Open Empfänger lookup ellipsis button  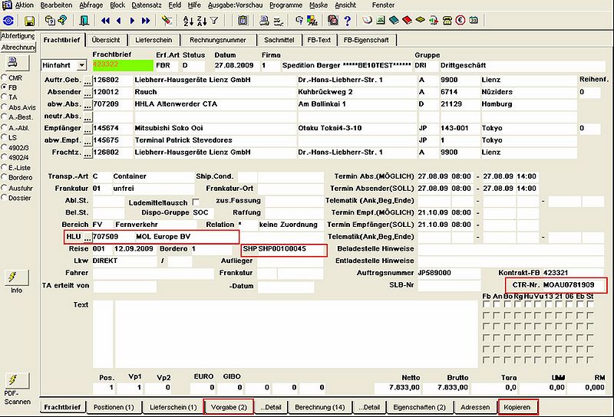pos(87,129)
